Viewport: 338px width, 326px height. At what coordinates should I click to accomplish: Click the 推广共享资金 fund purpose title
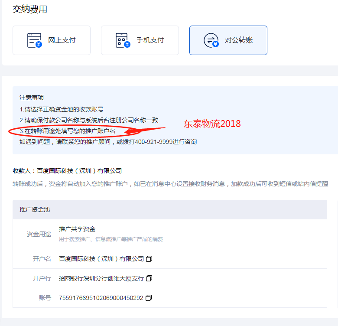[x=77, y=229]
